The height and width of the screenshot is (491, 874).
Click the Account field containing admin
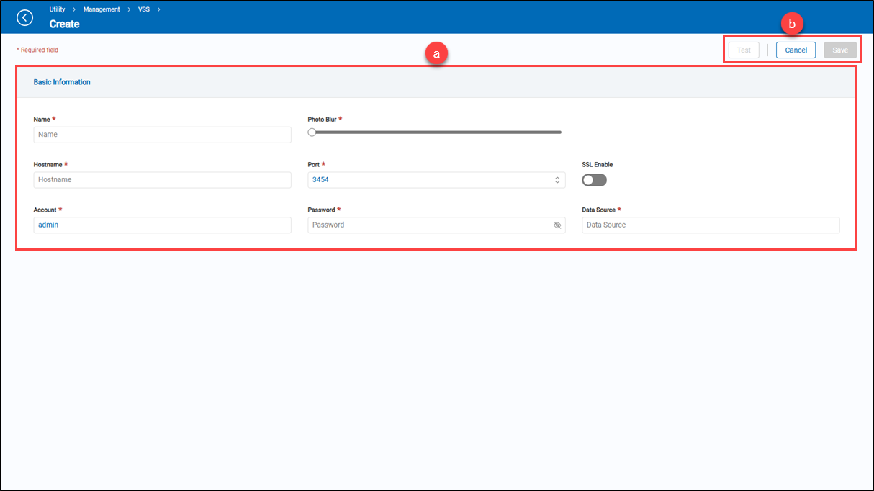click(162, 225)
